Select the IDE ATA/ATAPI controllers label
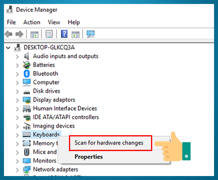 (x=66, y=117)
